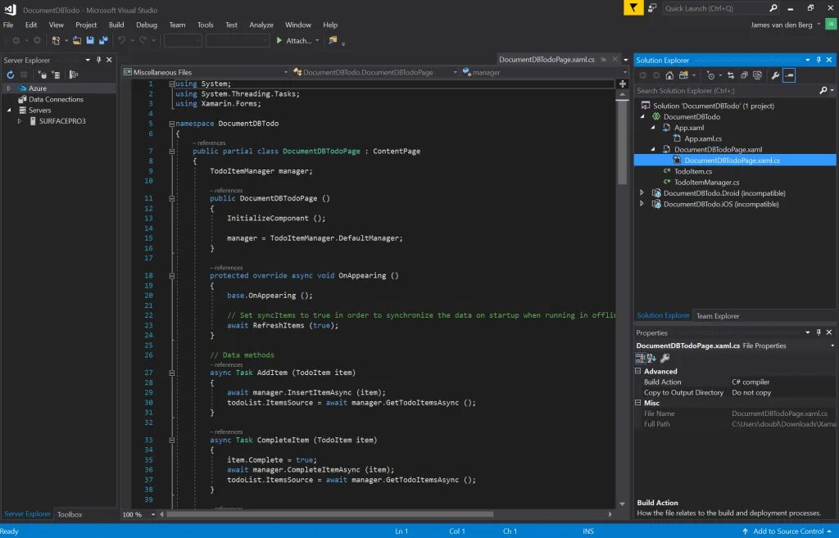
Task: Select TodoItemManager.cs in Solution Explorer
Action: point(706,183)
